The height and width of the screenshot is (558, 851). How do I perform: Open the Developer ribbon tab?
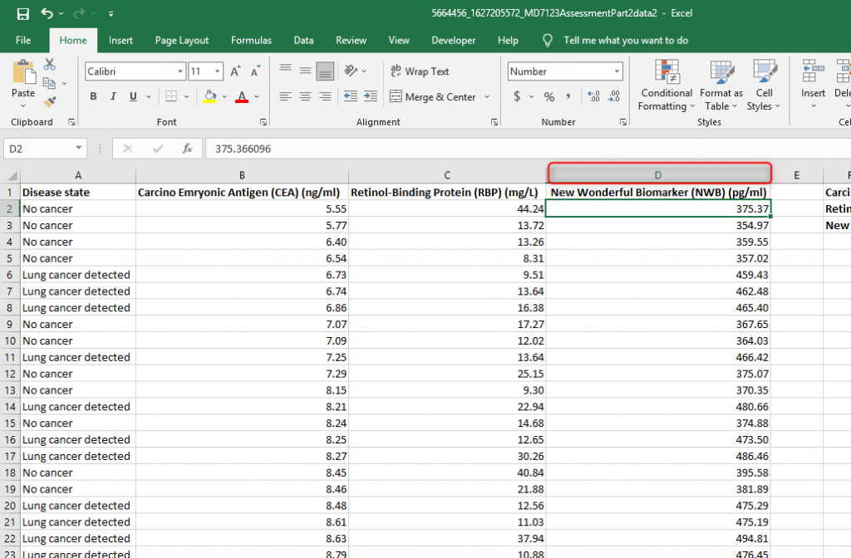[x=453, y=40]
